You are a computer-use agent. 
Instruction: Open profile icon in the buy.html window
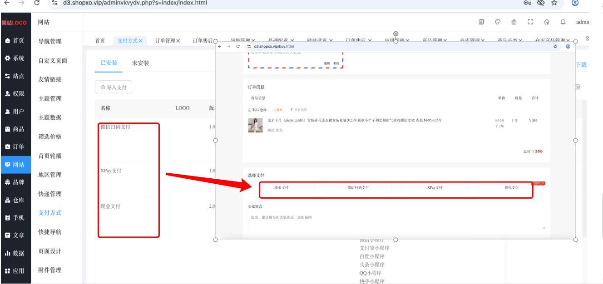tap(568, 46)
